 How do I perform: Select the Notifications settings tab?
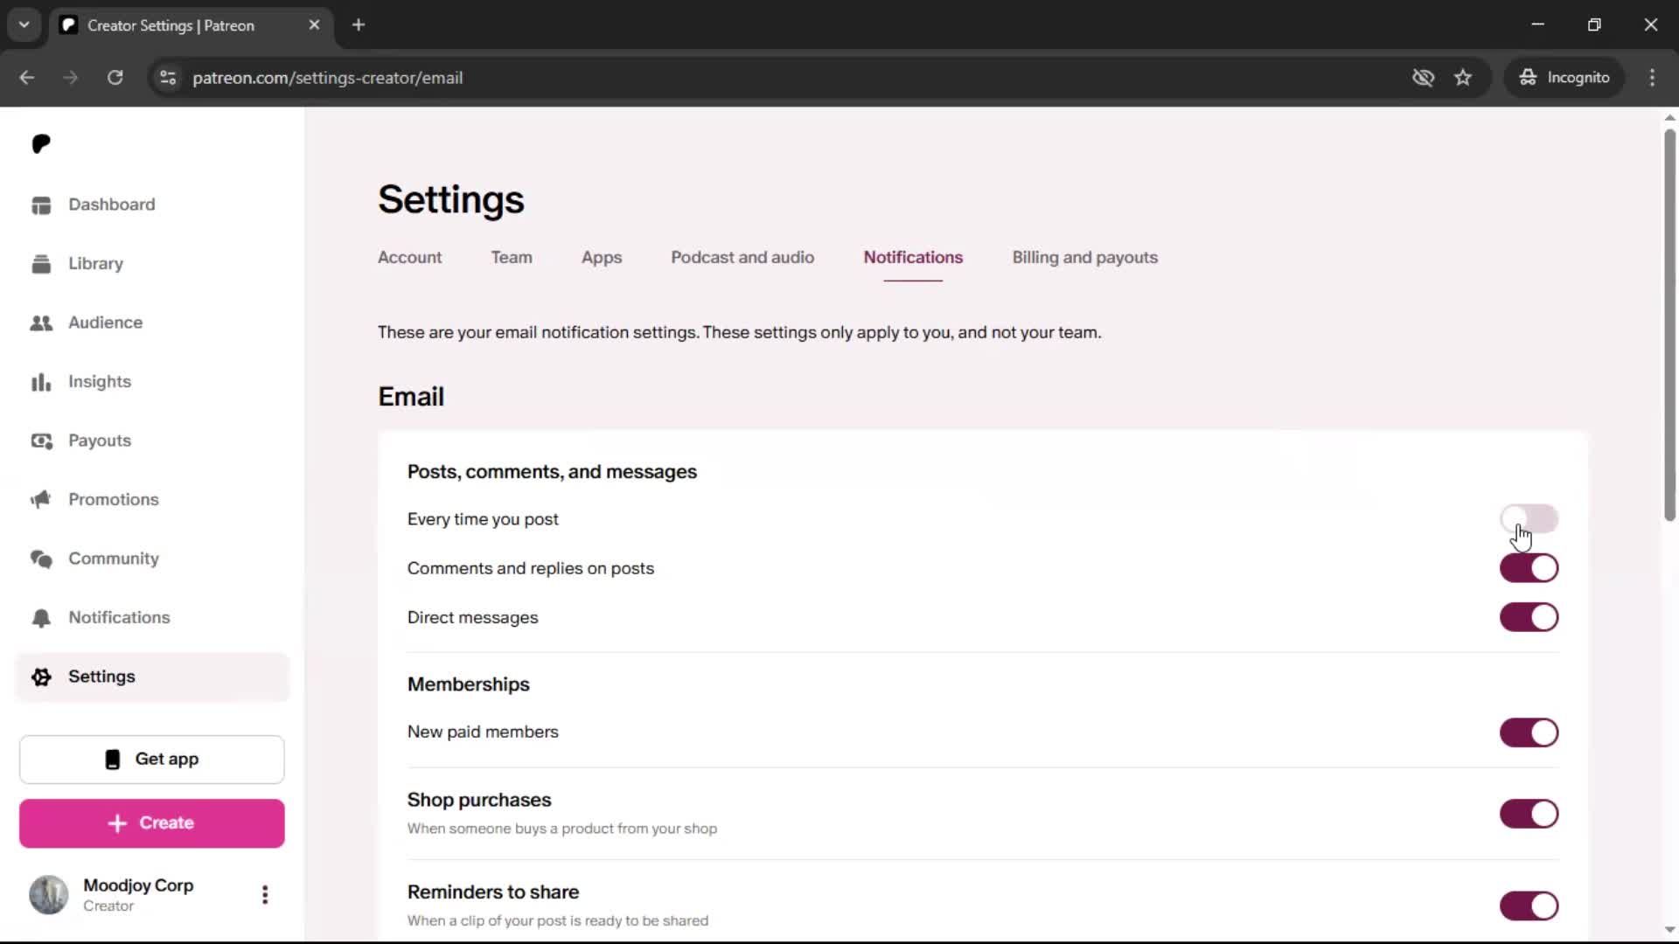click(913, 258)
